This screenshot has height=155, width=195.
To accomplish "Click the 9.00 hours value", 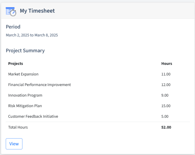I will point(165,95).
